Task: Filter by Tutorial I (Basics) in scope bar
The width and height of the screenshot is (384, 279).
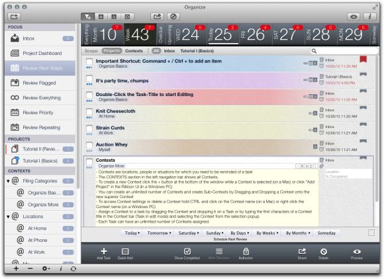Action: [x=197, y=51]
